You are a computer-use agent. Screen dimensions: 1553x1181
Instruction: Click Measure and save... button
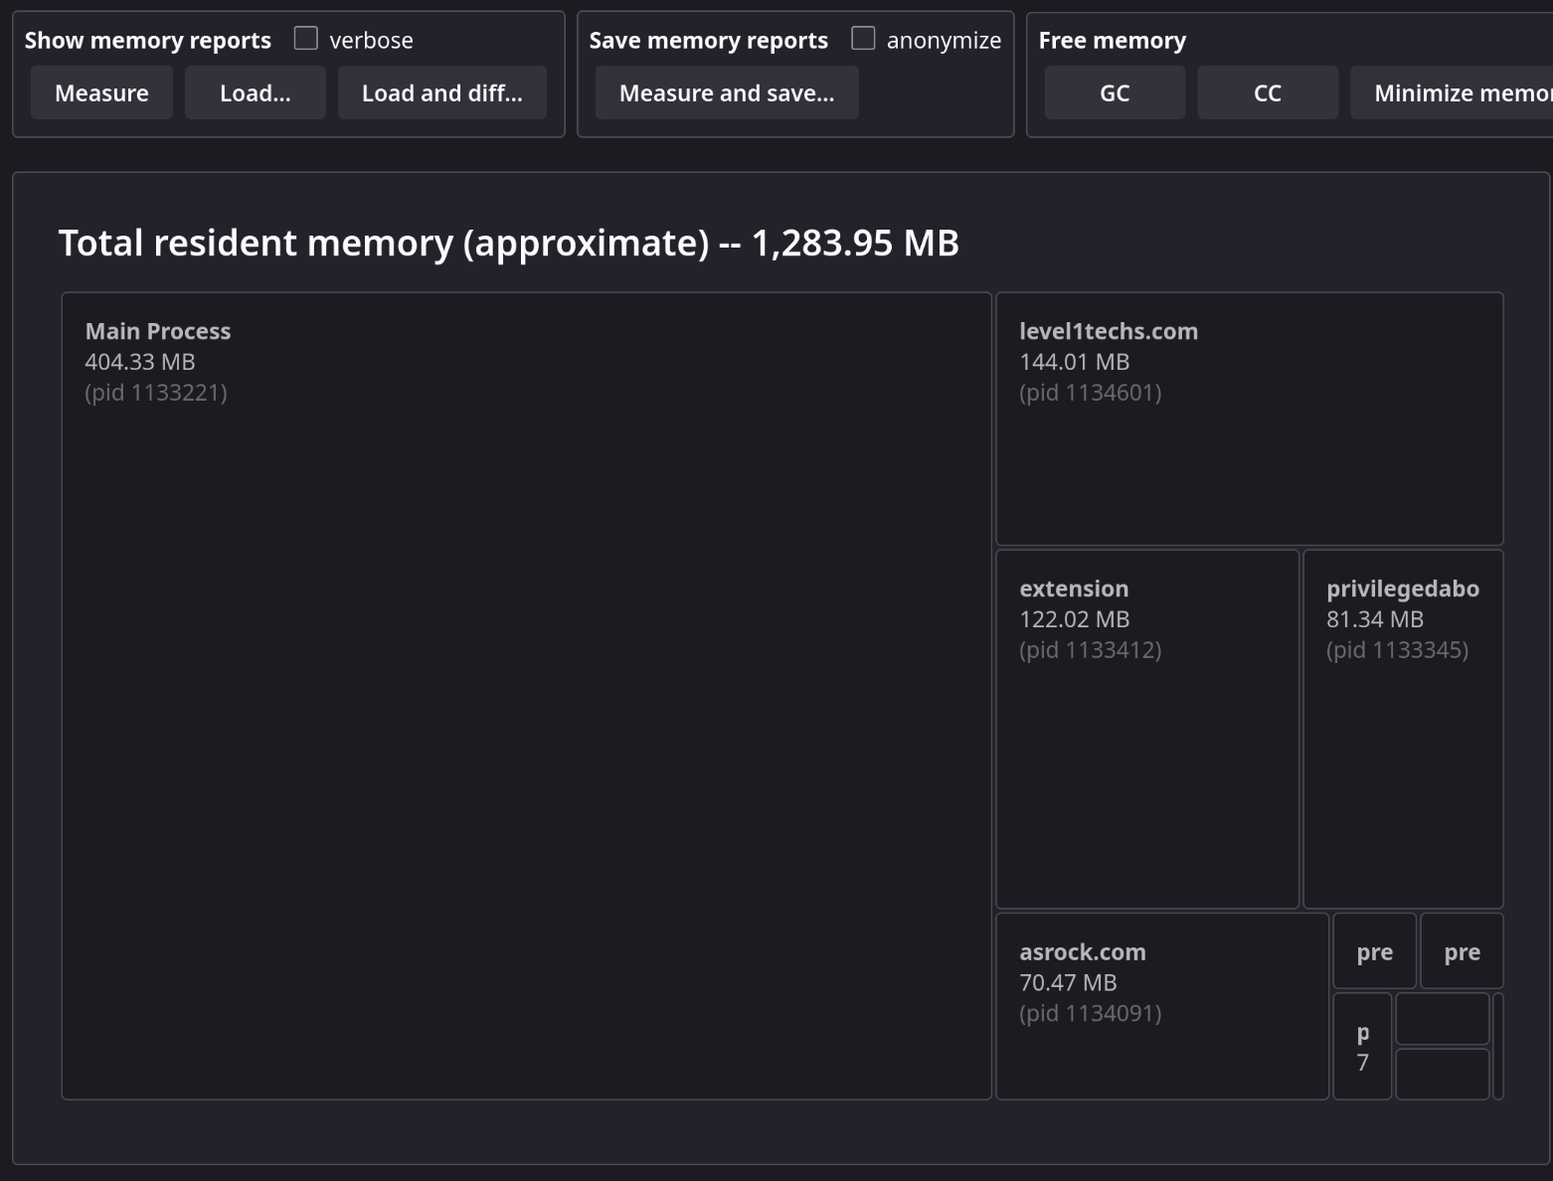(726, 92)
